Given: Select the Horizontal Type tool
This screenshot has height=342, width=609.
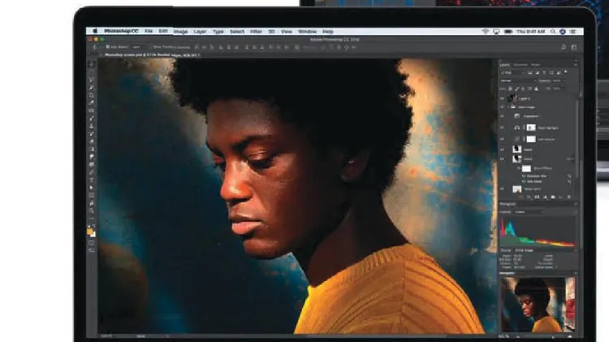Looking at the screenshot, I should [x=92, y=180].
